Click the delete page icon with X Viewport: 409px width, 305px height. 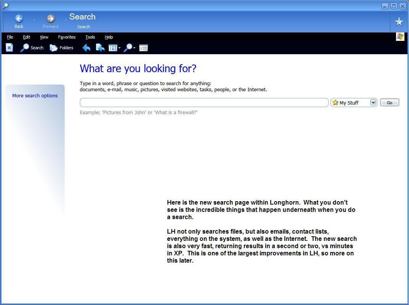click(10, 48)
